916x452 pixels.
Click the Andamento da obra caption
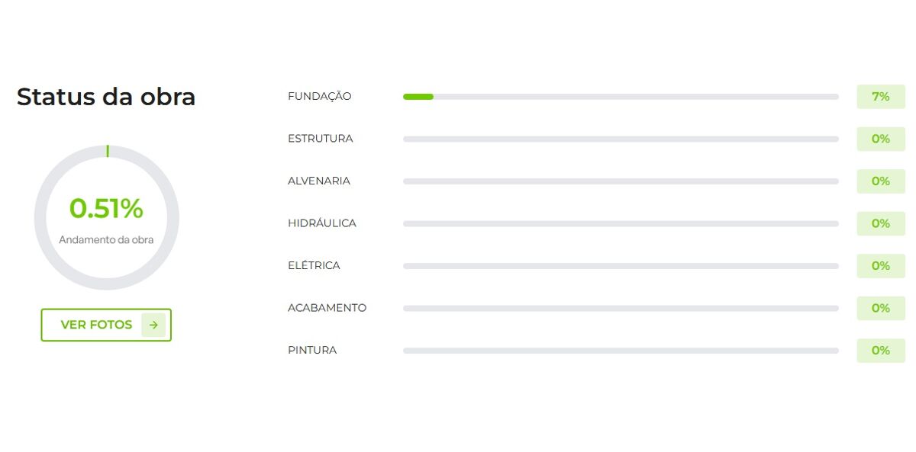click(x=106, y=240)
